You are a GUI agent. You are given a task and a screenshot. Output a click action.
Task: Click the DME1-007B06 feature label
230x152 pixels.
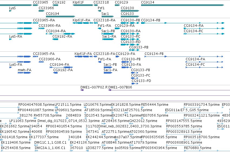(x=120, y=87)
